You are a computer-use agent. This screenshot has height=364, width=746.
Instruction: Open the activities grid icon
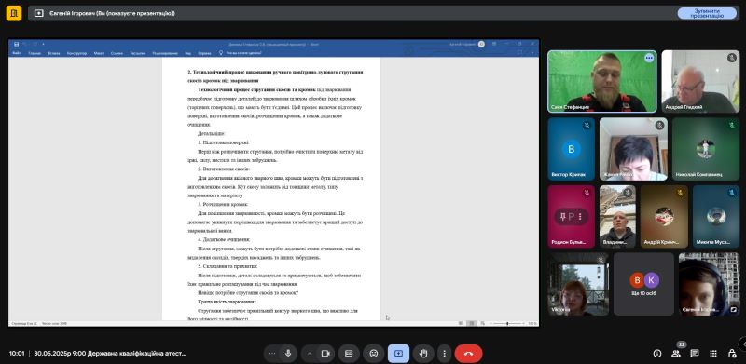[713, 354]
